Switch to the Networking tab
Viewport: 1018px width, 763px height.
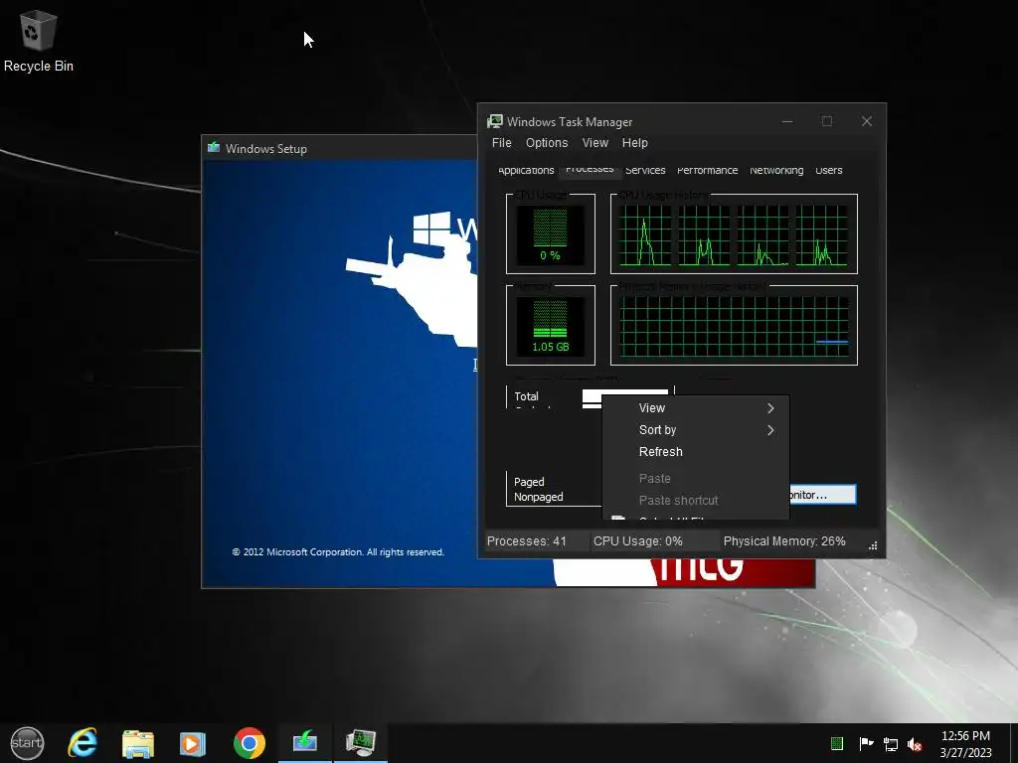point(776,171)
